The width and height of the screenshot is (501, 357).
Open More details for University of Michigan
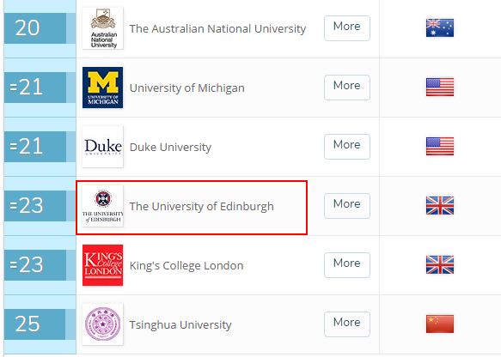[347, 88]
